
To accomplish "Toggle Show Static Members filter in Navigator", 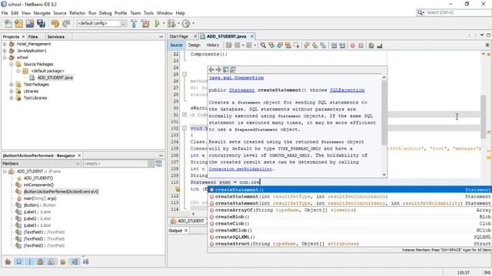I will click(29, 261).
